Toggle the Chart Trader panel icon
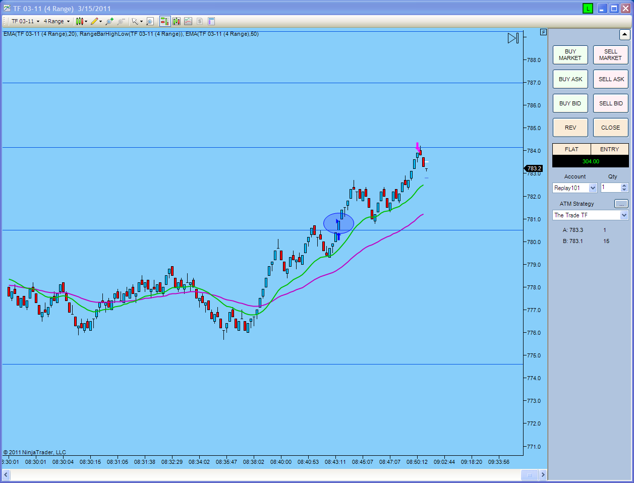 pos(165,21)
